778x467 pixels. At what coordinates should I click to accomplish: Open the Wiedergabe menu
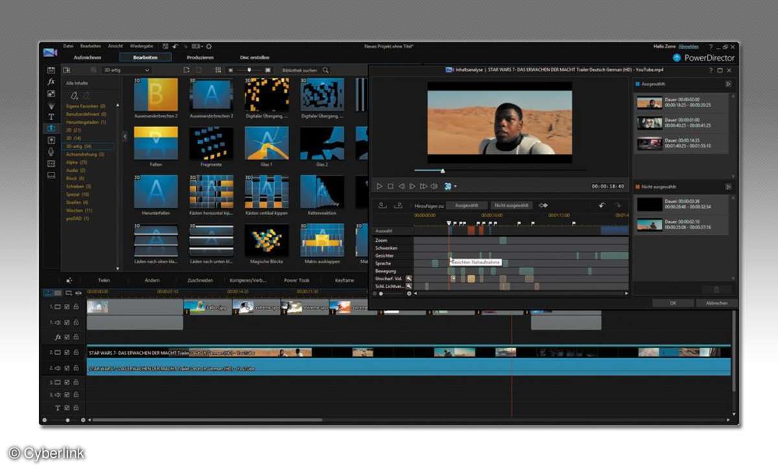click(x=141, y=46)
